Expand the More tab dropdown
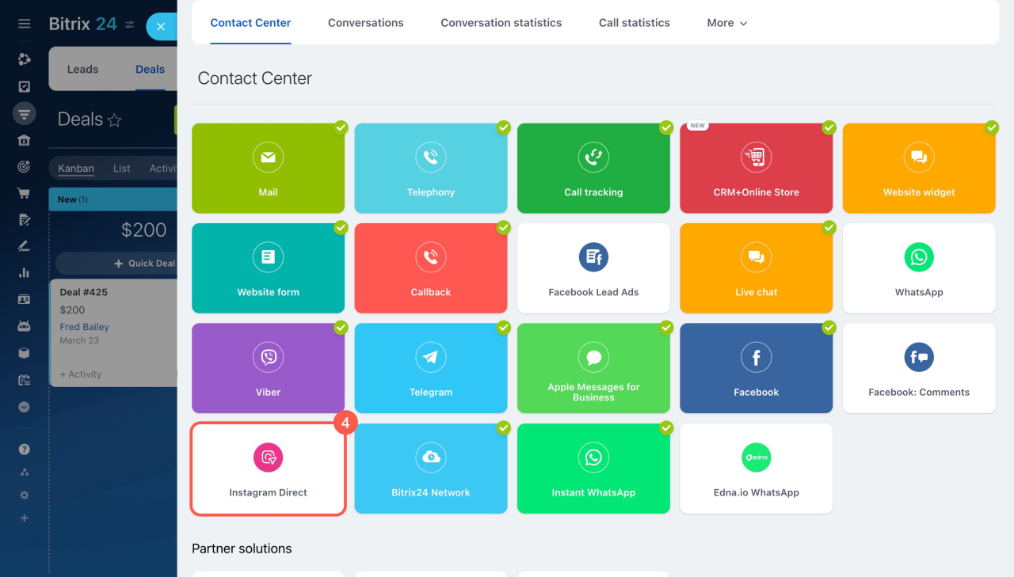The image size is (1014, 577). [x=726, y=23]
